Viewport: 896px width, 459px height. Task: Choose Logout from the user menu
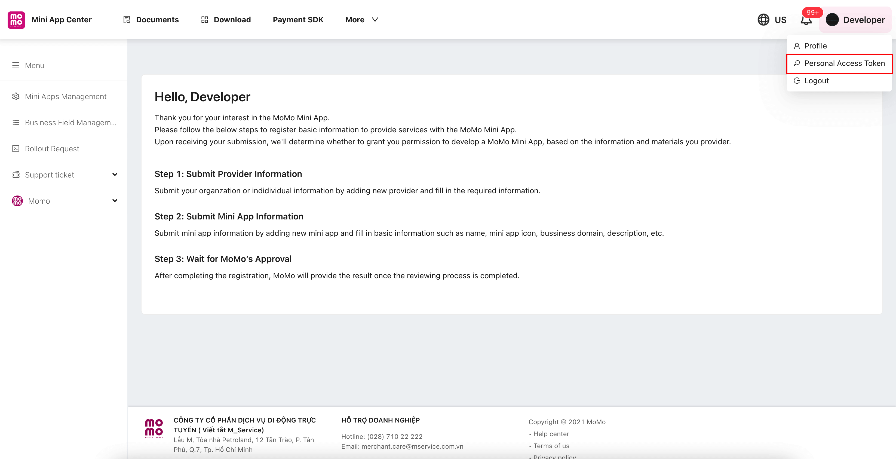[x=816, y=81]
